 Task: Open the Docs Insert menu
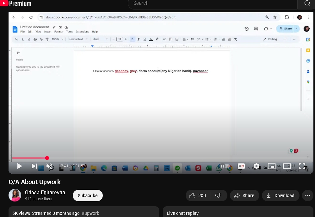(x=48, y=32)
